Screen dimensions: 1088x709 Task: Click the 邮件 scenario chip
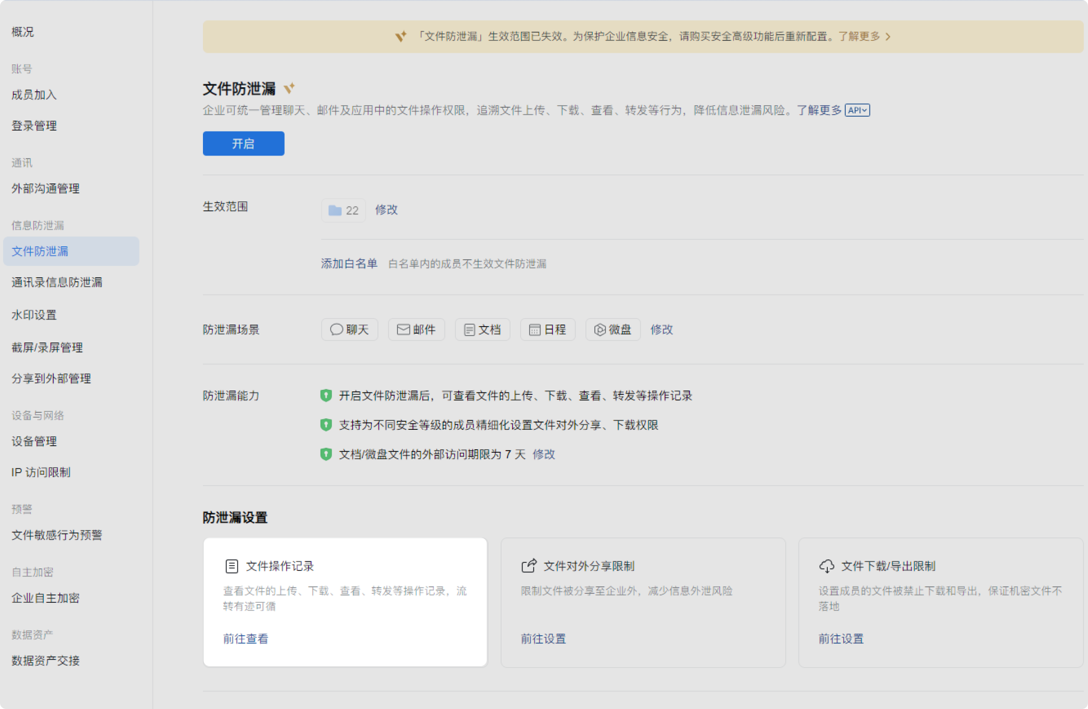pos(416,330)
